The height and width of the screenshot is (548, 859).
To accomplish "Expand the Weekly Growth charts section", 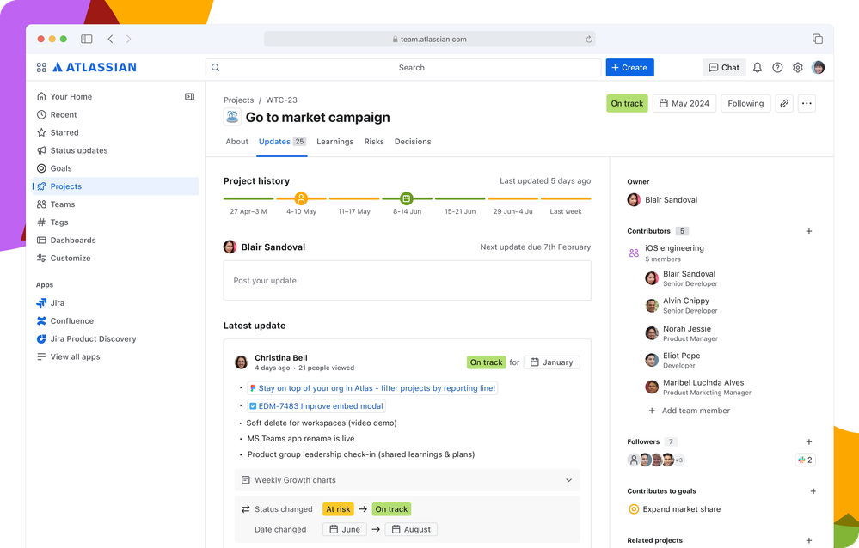I will [x=568, y=480].
